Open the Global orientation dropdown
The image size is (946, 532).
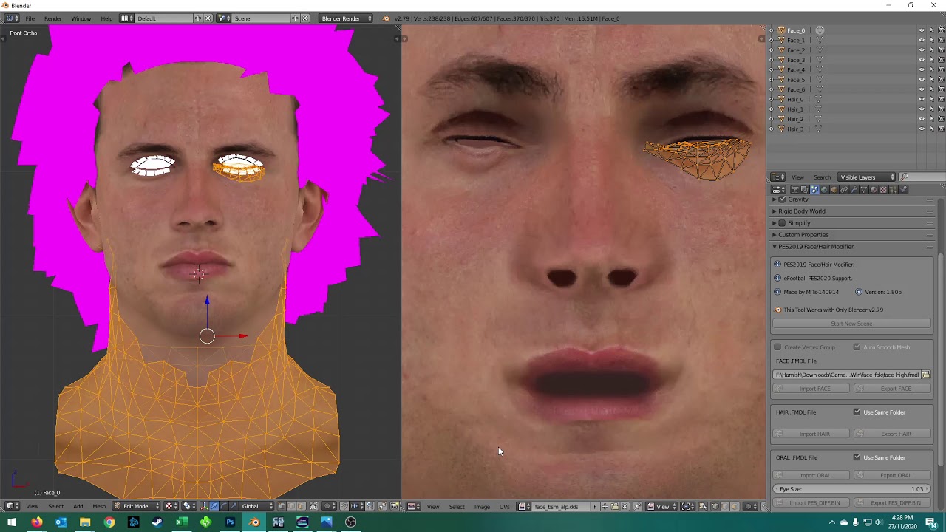(257, 506)
